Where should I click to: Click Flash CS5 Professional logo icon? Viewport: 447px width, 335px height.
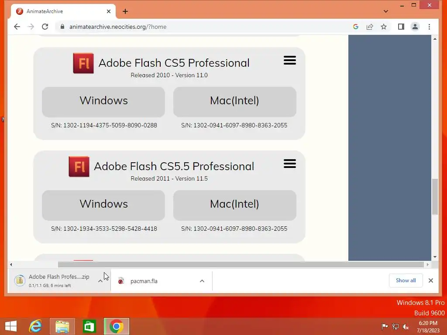(83, 63)
